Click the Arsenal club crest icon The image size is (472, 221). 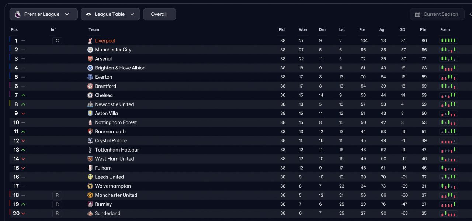pos(90,59)
